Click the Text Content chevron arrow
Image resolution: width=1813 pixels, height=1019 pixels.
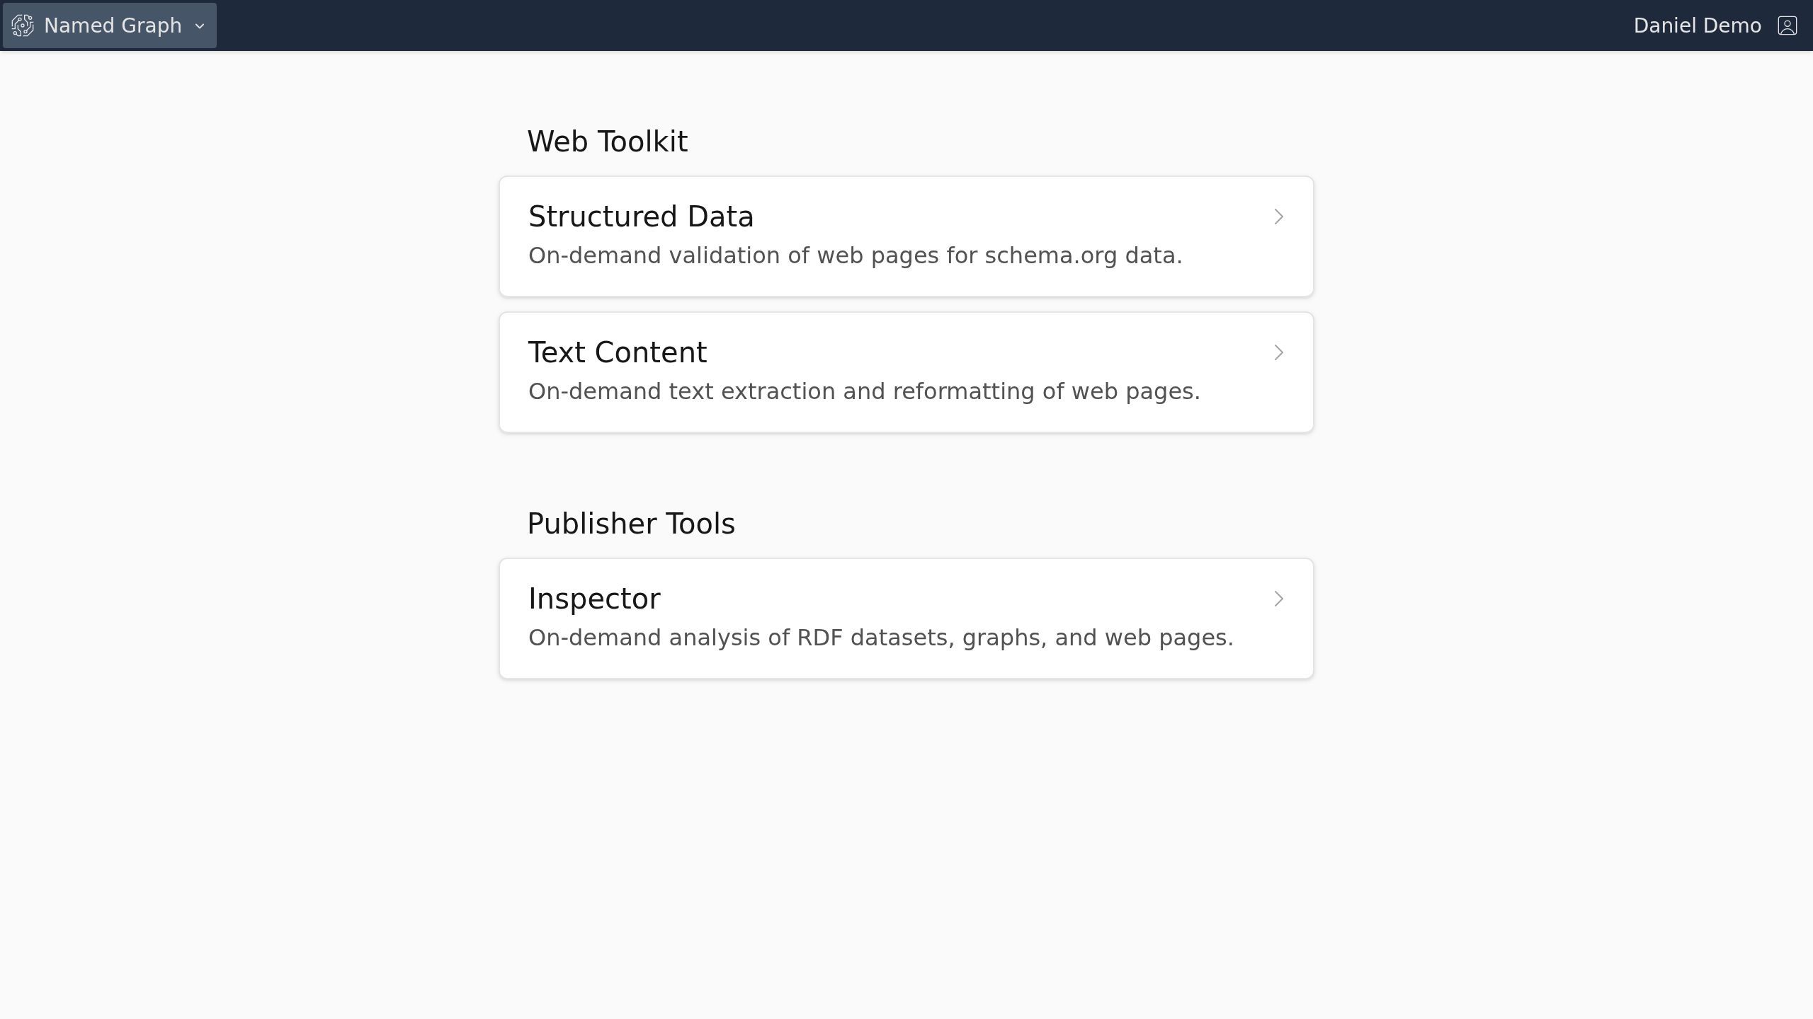[1278, 352]
